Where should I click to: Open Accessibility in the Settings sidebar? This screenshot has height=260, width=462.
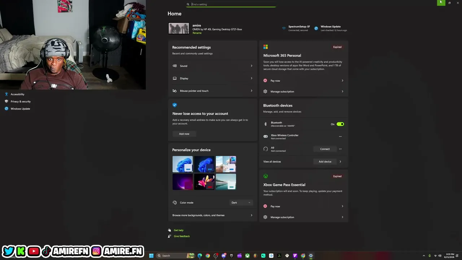(x=17, y=94)
